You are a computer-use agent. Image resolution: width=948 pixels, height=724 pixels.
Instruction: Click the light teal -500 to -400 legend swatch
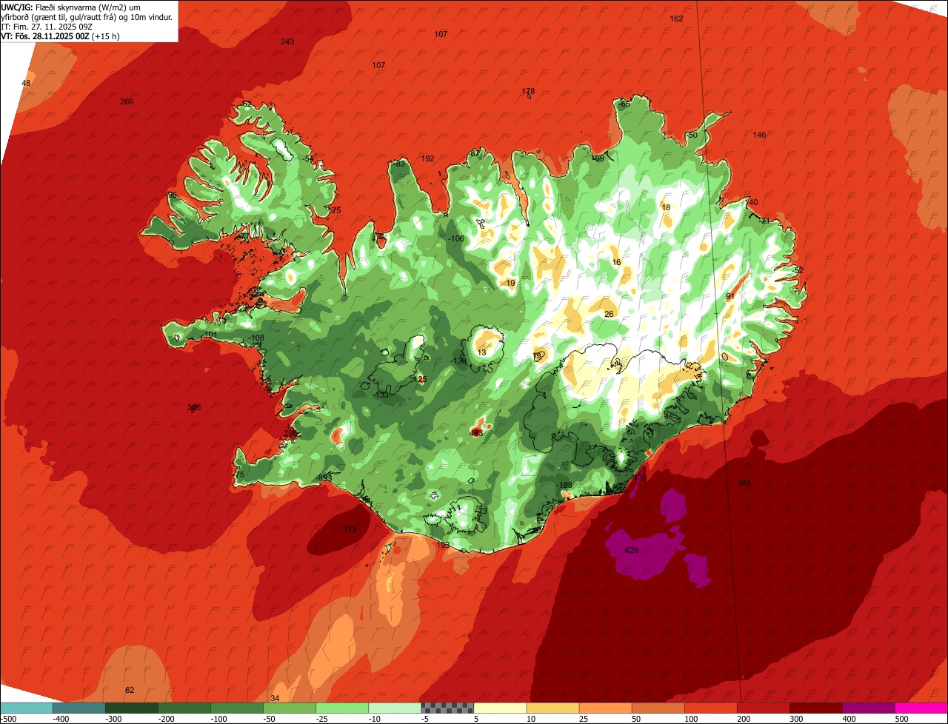pyautogui.click(x=26, y=708)
